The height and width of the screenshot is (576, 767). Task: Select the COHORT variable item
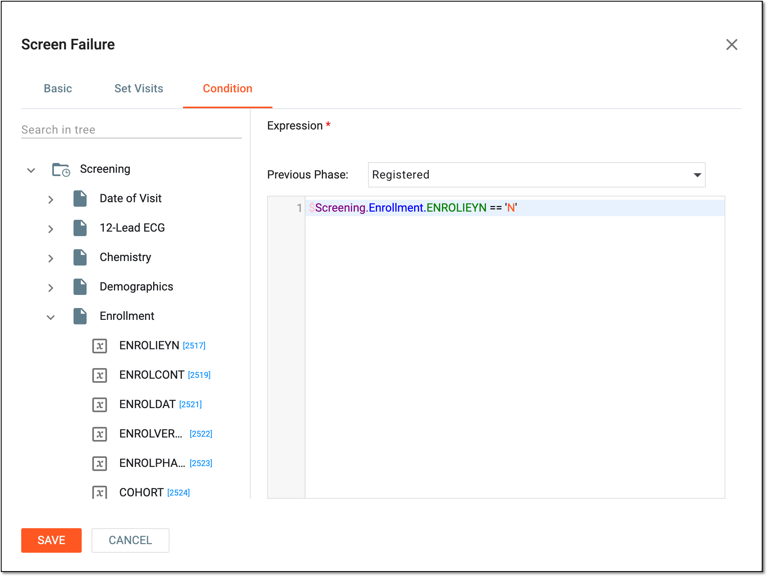141,493
